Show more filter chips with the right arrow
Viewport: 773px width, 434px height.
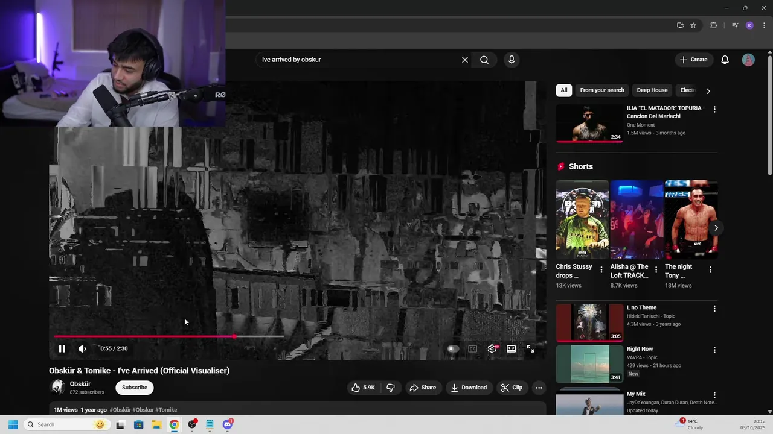[x=708, y=91]
